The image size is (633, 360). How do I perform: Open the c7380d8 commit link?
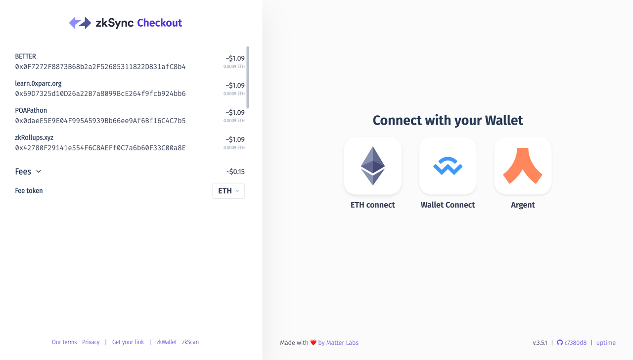(x=575, y=343)
